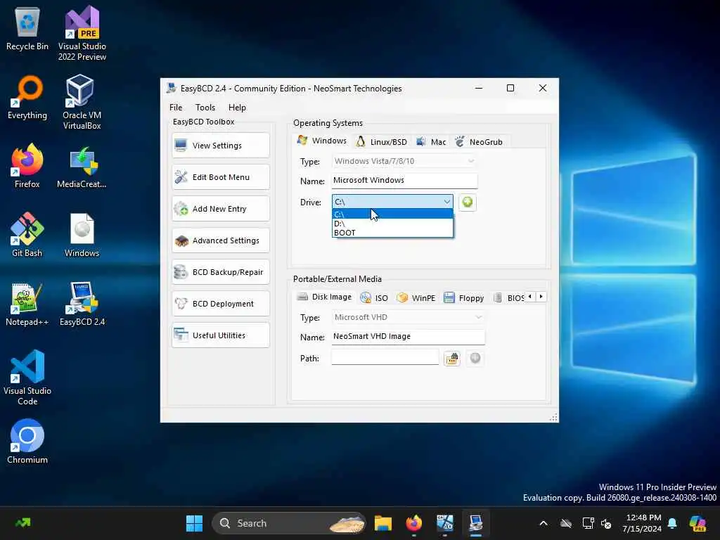Open the notification bell in the taskbar
720x540 pixels.
pyautogui.click(x=672, y=523)
